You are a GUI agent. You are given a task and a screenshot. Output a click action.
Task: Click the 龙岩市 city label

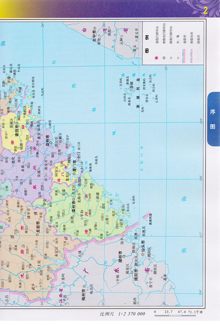(38, 227)
